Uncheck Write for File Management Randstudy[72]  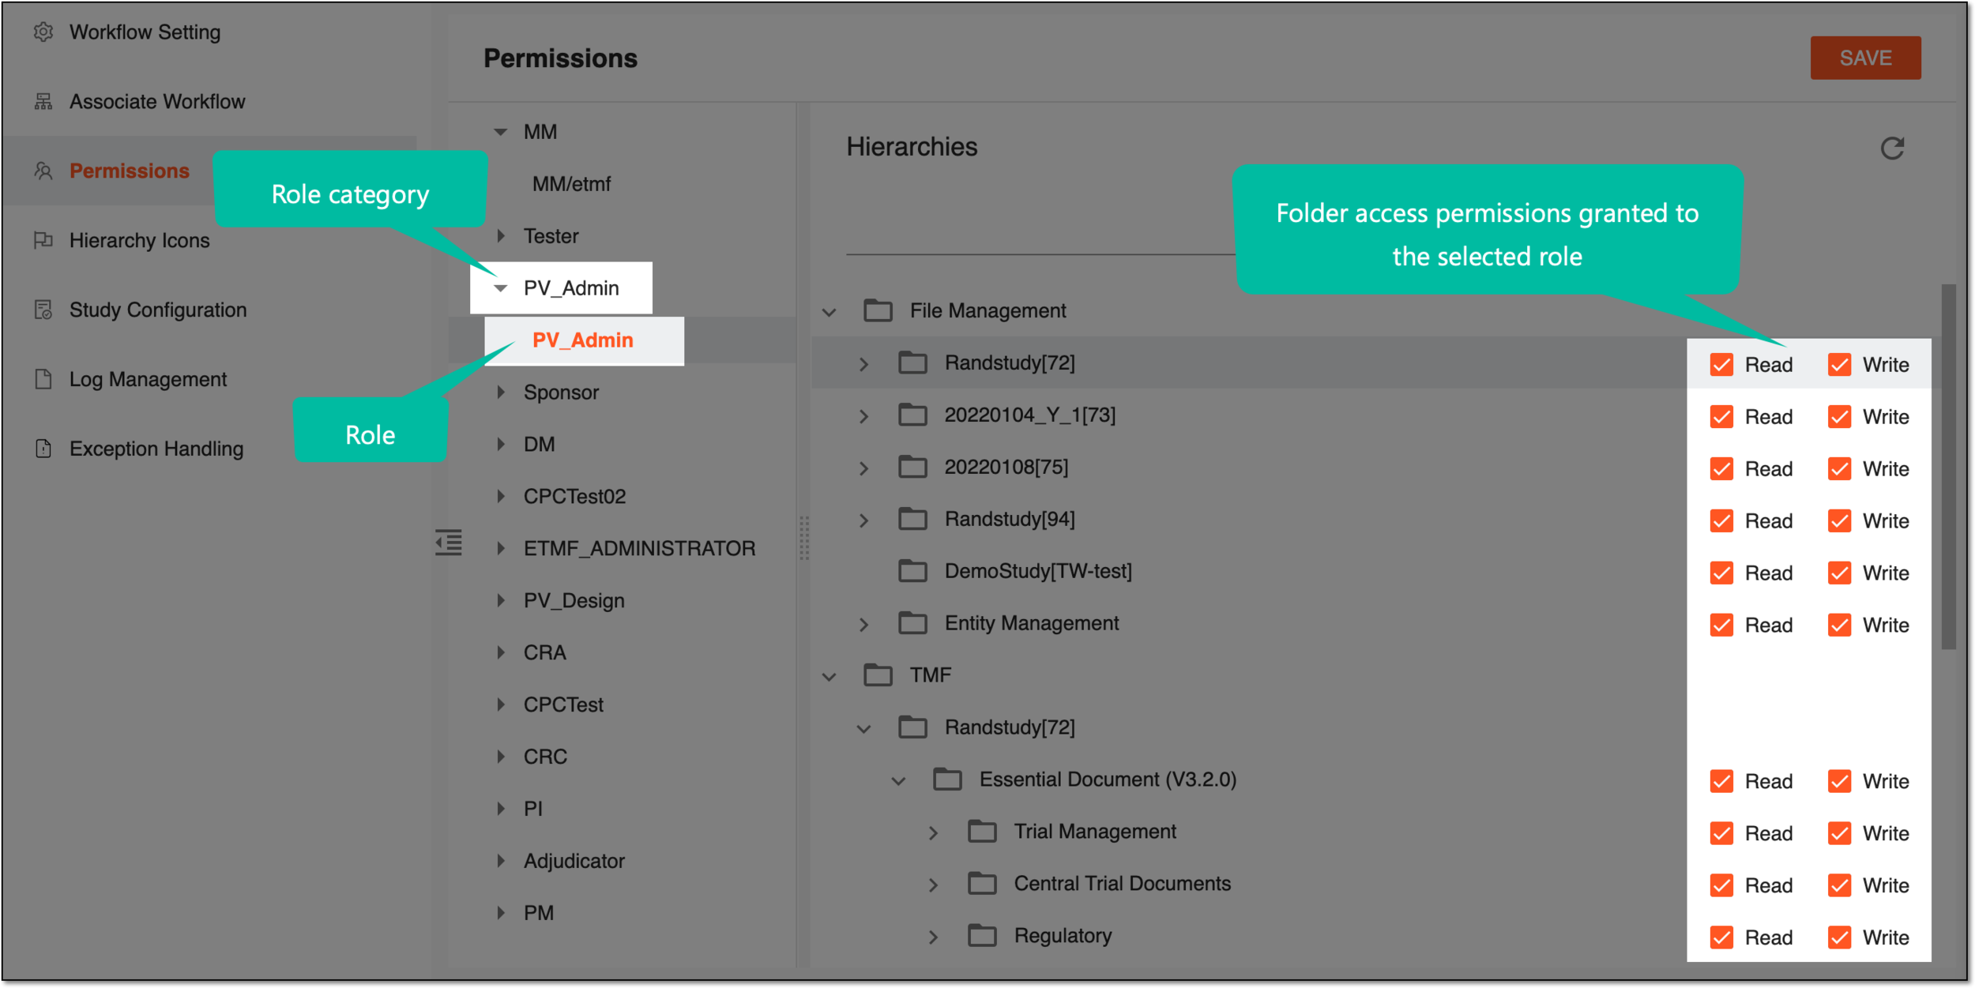pos(1839,365)
